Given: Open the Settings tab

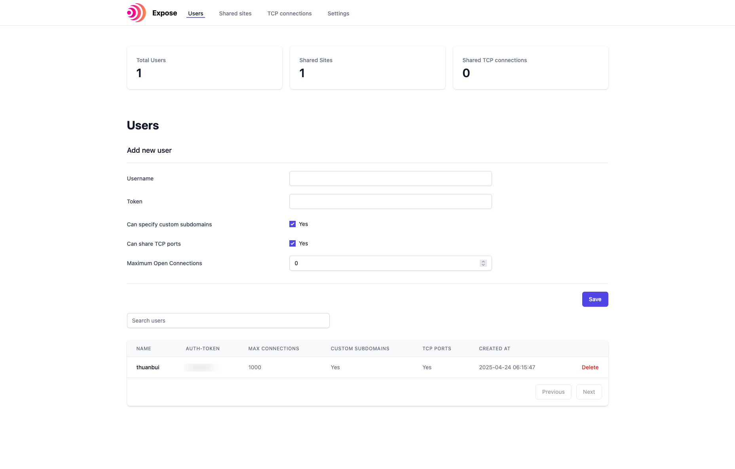Looking at the screenshot, I should [338, 13].
